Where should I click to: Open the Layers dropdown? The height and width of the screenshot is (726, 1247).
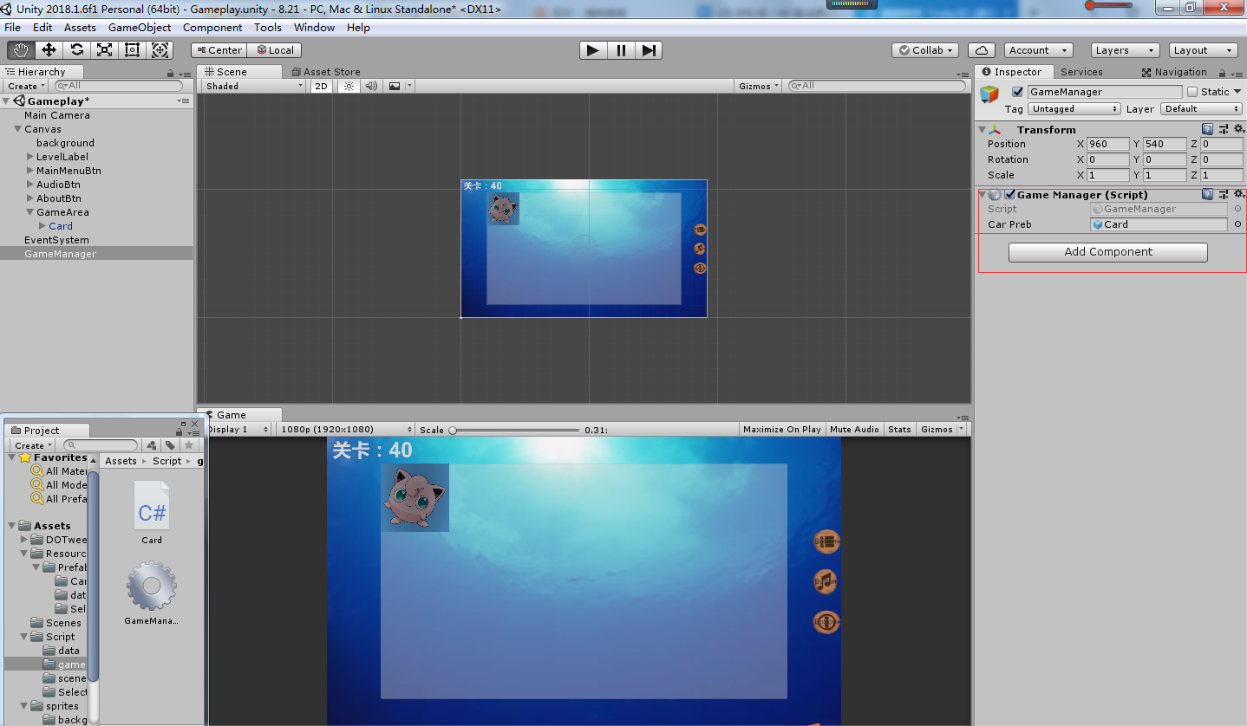1125,50
